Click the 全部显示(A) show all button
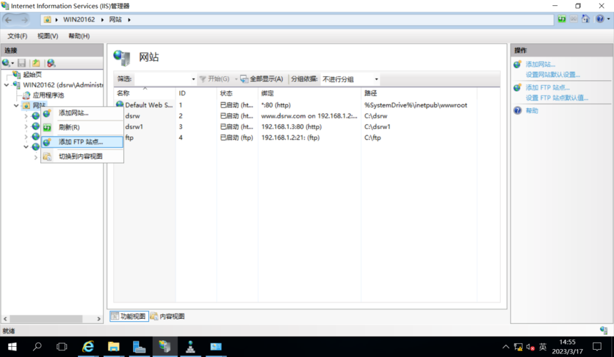 pos(261,79)
